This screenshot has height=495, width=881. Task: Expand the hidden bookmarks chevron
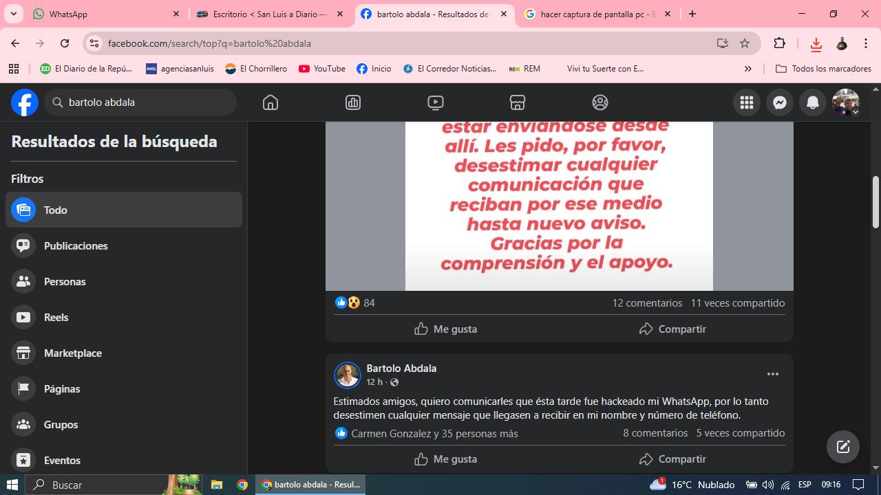pyautogui.click(x=747, y=69)
